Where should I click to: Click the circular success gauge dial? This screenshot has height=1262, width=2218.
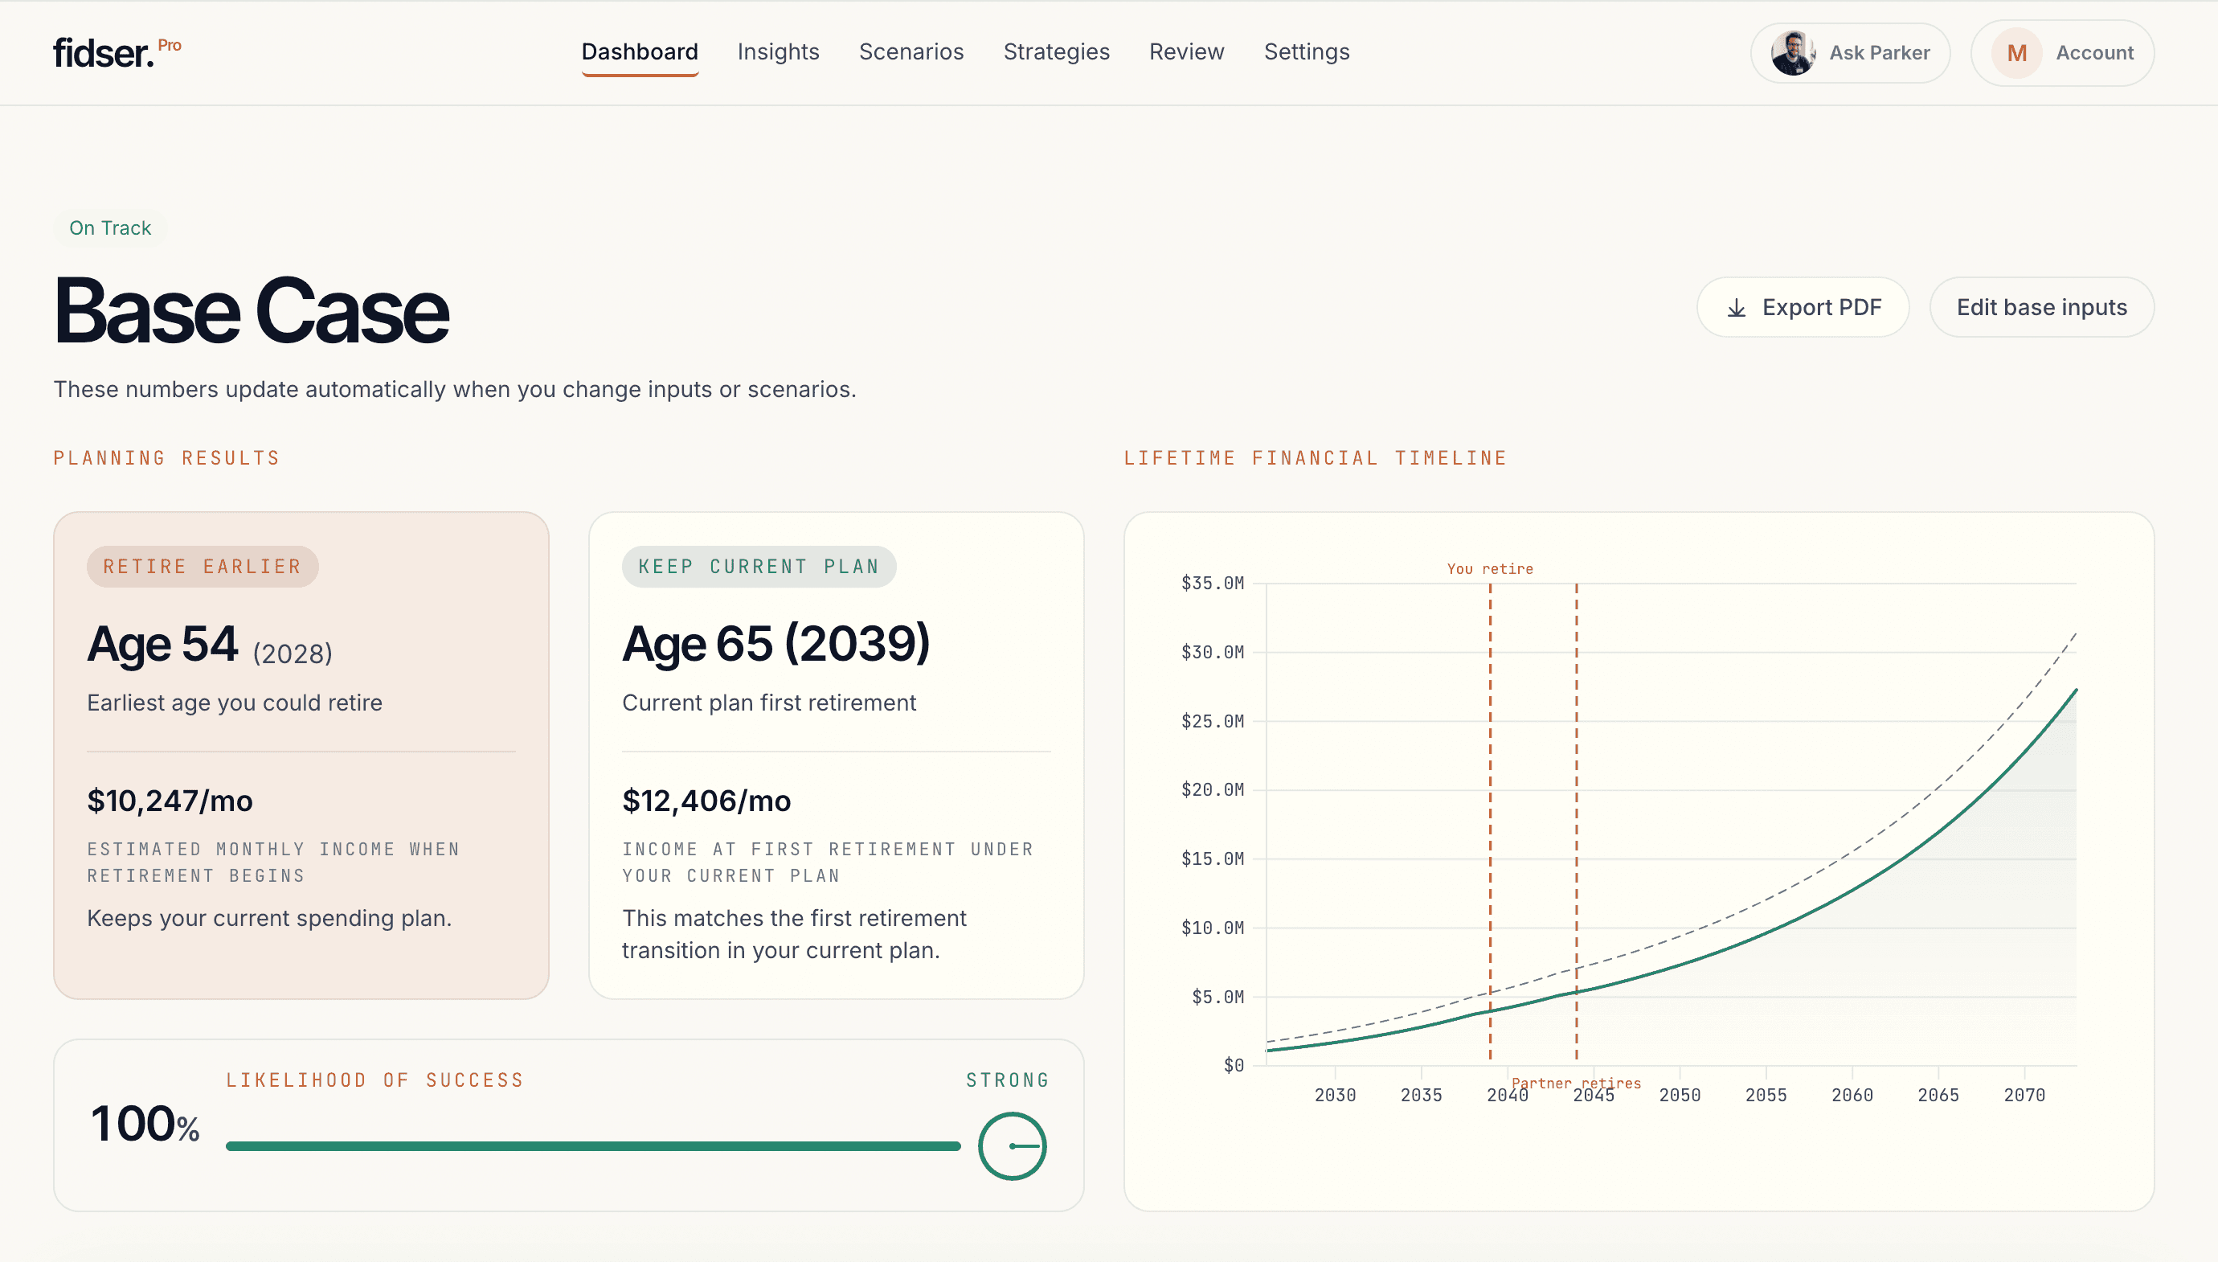point(1012,1146)
